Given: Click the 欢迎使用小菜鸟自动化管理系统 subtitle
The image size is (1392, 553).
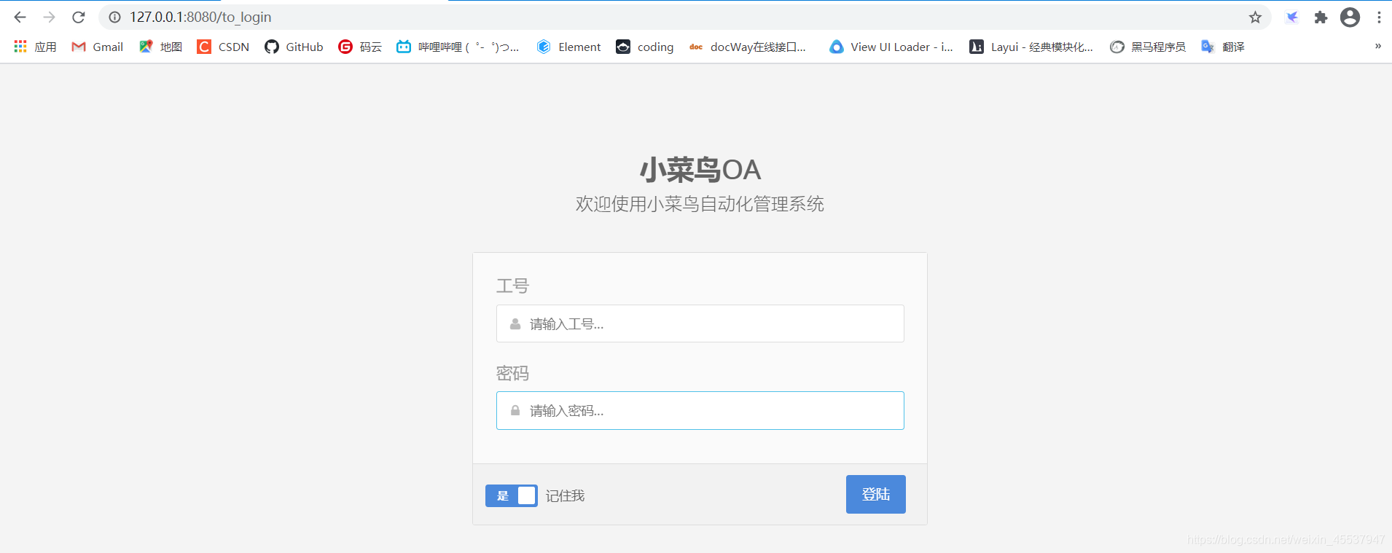Looking at the screenshot, I should [700, 204].
